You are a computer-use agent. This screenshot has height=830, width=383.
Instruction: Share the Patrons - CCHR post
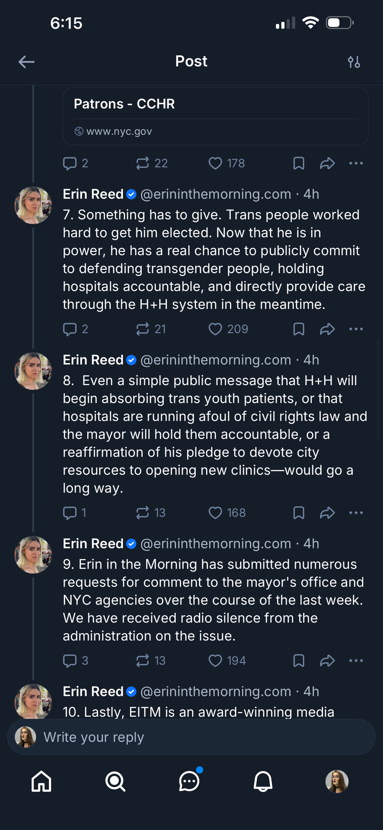(327, 164)
